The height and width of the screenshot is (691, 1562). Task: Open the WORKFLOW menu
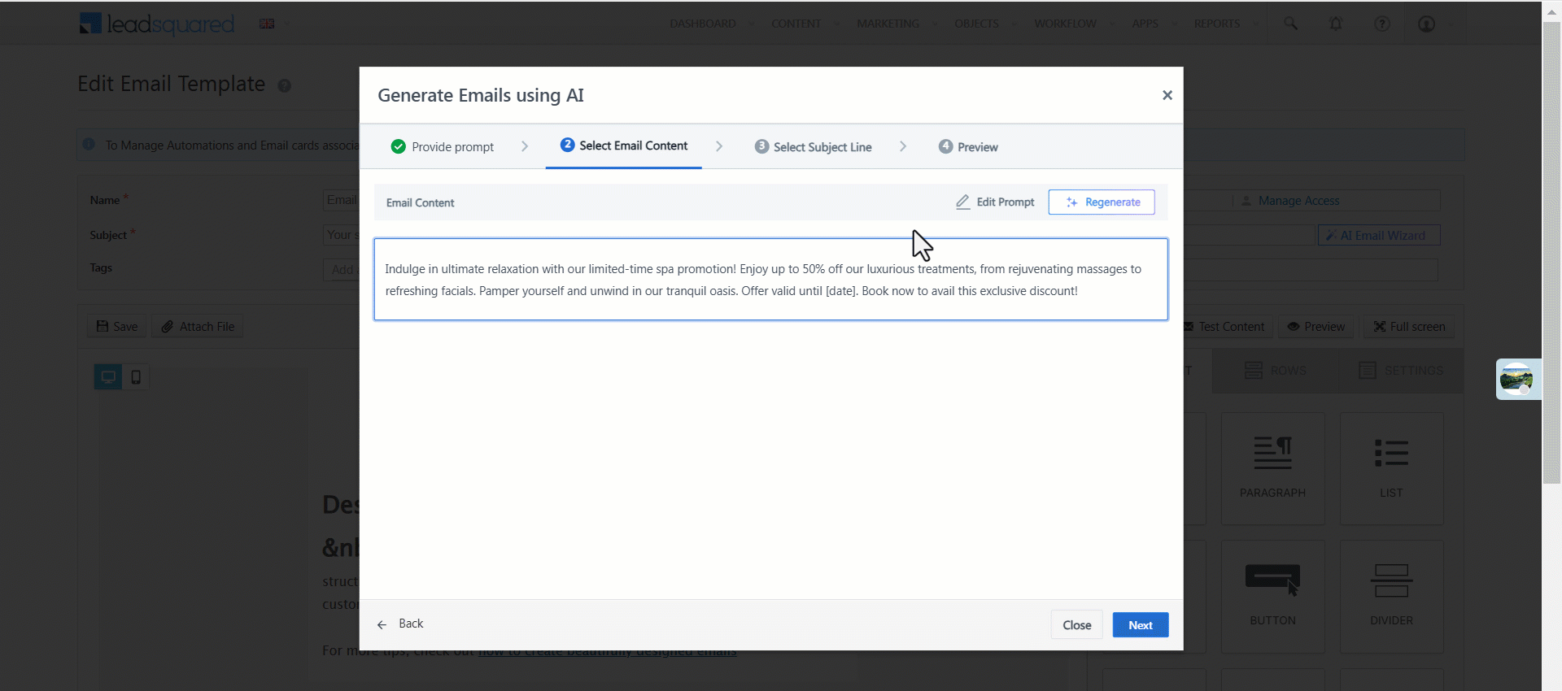pos(1065,24)
